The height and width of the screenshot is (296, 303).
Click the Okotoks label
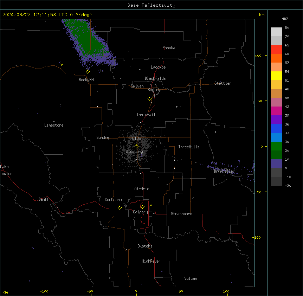[x=145, y=246]
